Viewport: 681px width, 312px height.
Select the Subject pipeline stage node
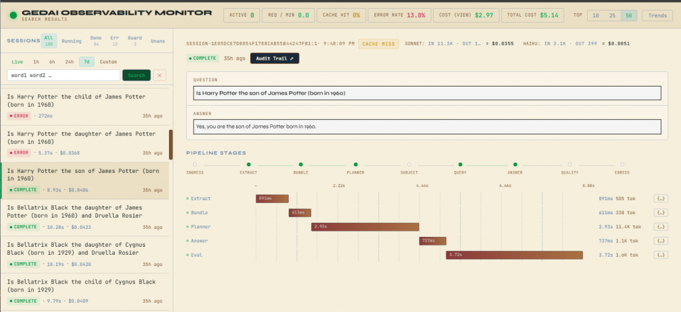tap(409, 165)
